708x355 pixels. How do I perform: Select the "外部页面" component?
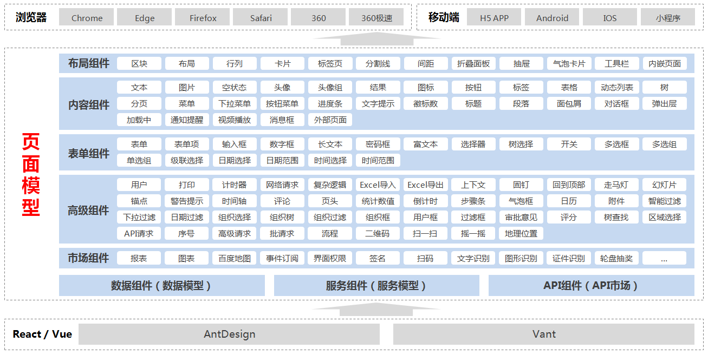(330, 120)
